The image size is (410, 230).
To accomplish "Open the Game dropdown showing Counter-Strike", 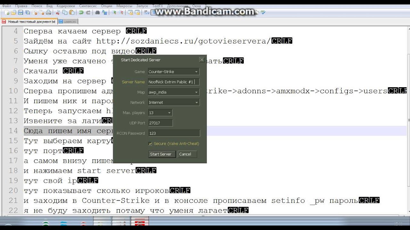I will click(x=174, y=72).
